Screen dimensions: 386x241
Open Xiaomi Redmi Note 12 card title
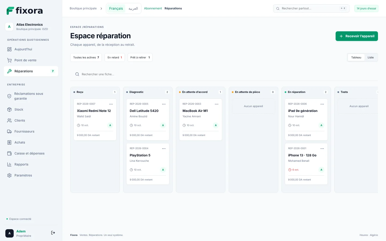(x=94, y=111)
